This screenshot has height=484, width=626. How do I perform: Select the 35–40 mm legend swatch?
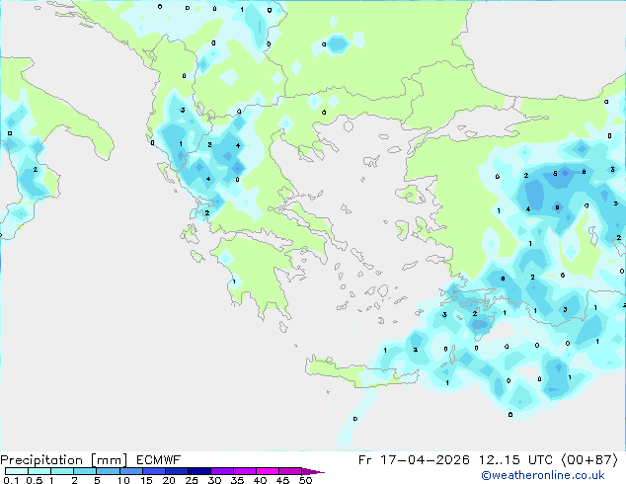tap(245, 471)
